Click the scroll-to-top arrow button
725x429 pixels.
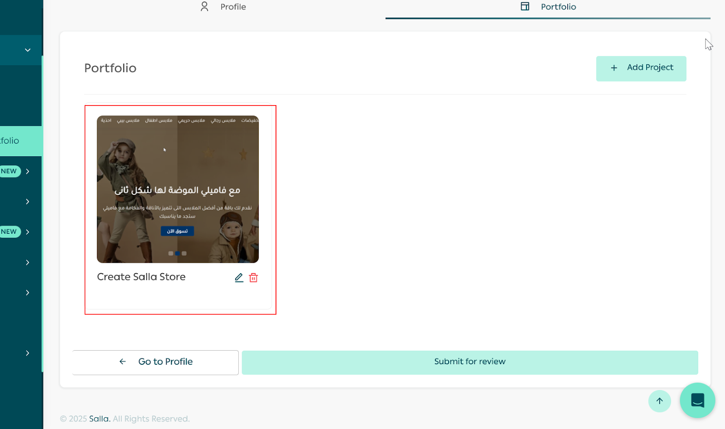[659, 401]
